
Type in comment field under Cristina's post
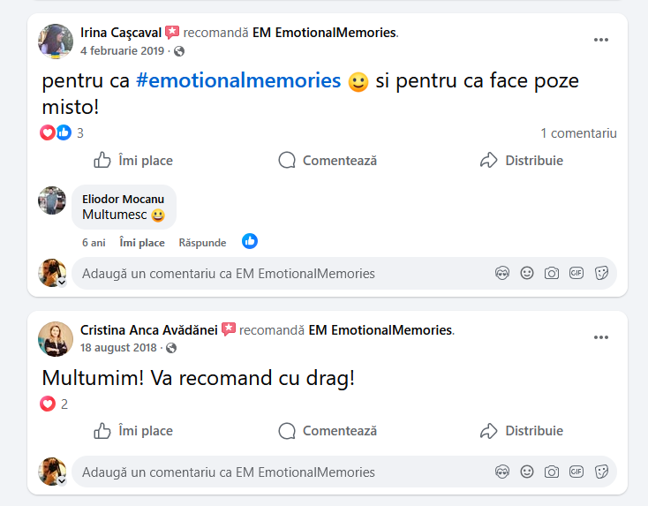tap(265, 472)
